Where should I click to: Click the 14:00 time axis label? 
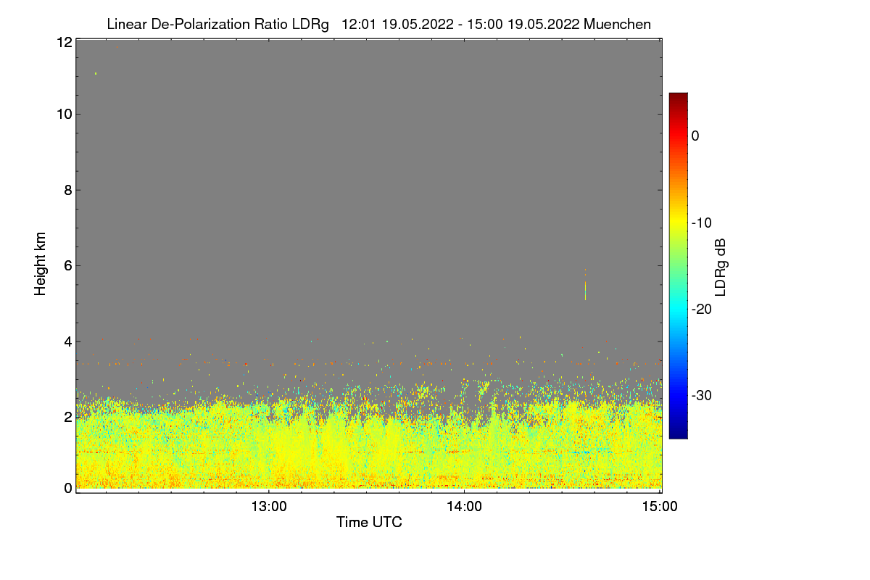tap(464, 507)
